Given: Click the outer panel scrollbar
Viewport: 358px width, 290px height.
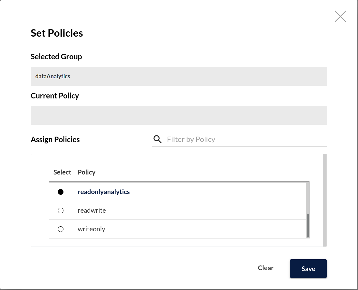Looking at the screenshot, I should click(324, 200).
